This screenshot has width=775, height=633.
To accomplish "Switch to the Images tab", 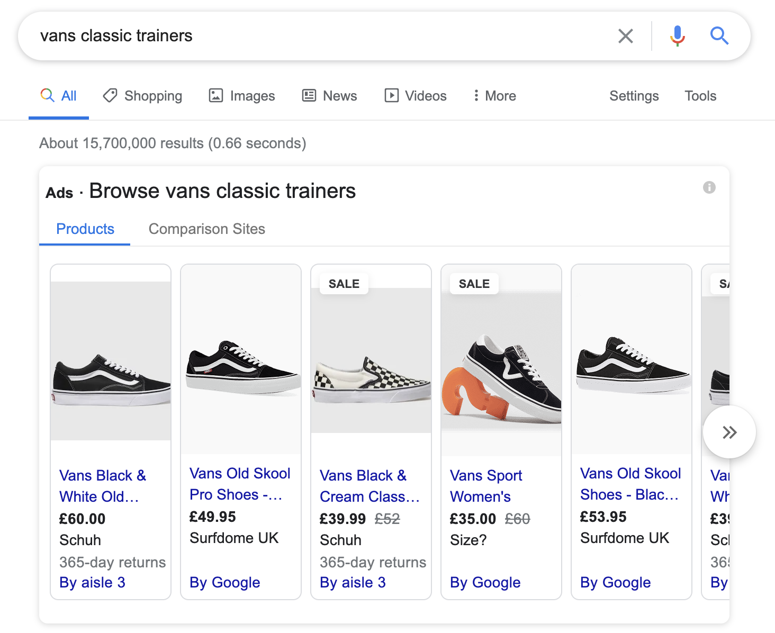I will (x=242, y=96).
